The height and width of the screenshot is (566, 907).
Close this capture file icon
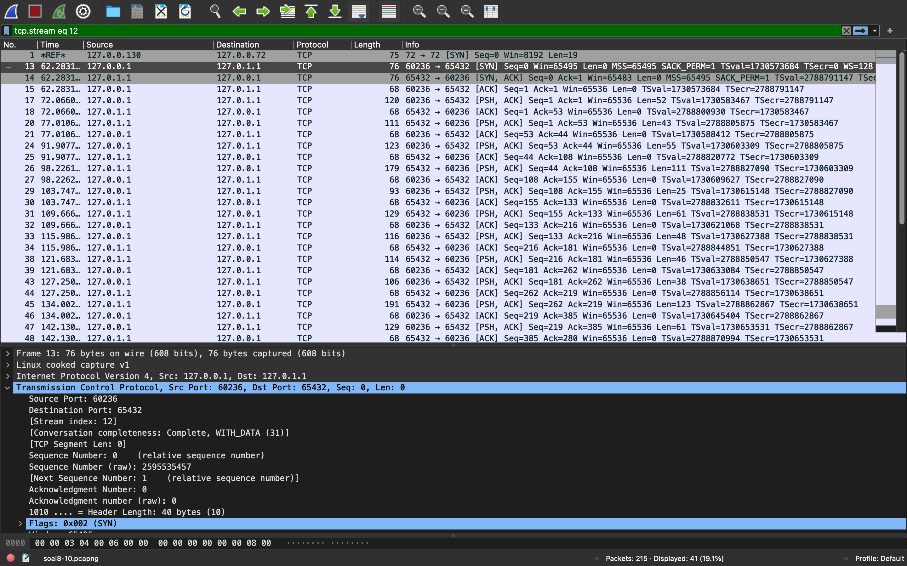click(x=161, y=11)
